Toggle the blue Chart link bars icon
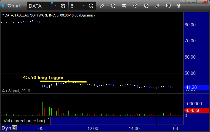This screenshot has height=132, width=210. (4, 5)
